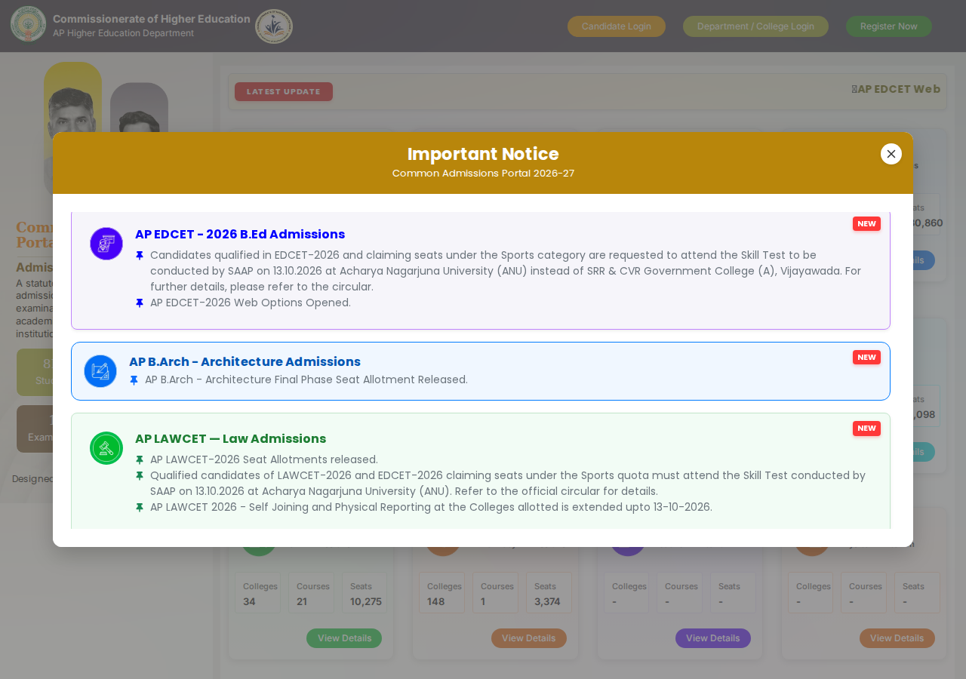Click the 'Seats 3,374' stat box

(x=549, y=593)
